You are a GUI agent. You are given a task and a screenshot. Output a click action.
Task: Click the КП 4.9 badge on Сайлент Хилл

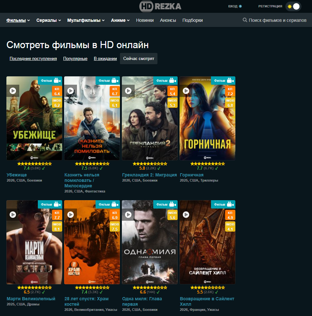tap(230, 215)
